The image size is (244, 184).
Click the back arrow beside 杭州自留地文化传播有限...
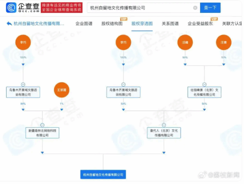(9, 23)
